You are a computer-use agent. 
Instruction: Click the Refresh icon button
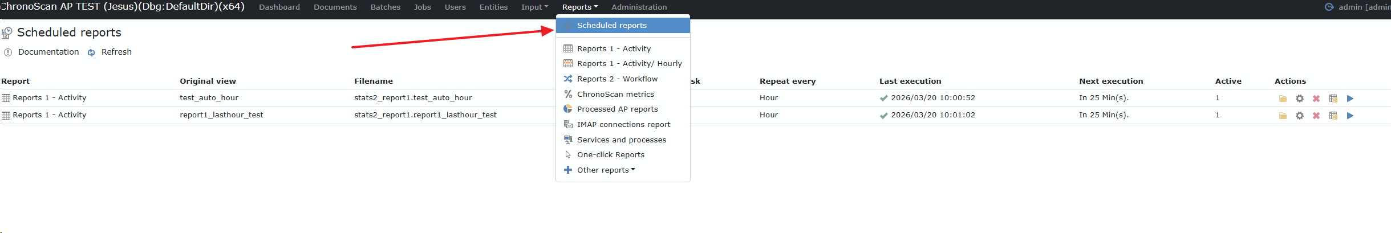(91, 52)
